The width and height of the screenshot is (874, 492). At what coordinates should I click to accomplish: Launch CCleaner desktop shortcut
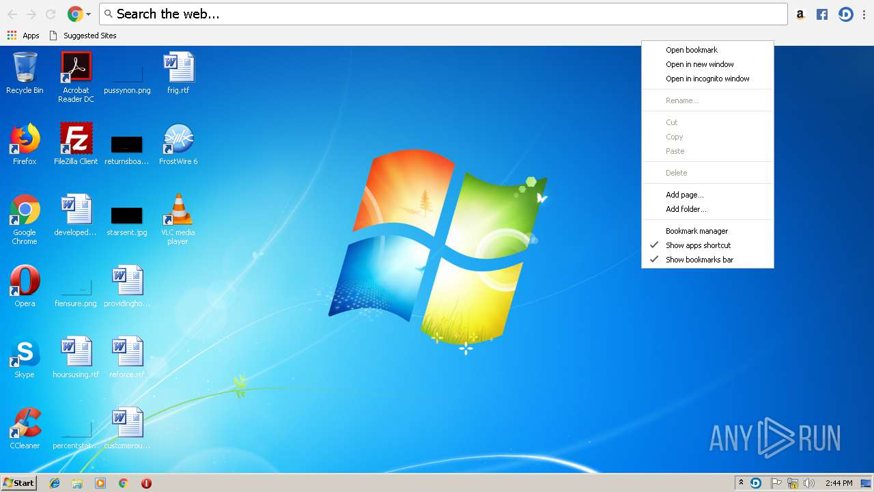tap(25, 428)
